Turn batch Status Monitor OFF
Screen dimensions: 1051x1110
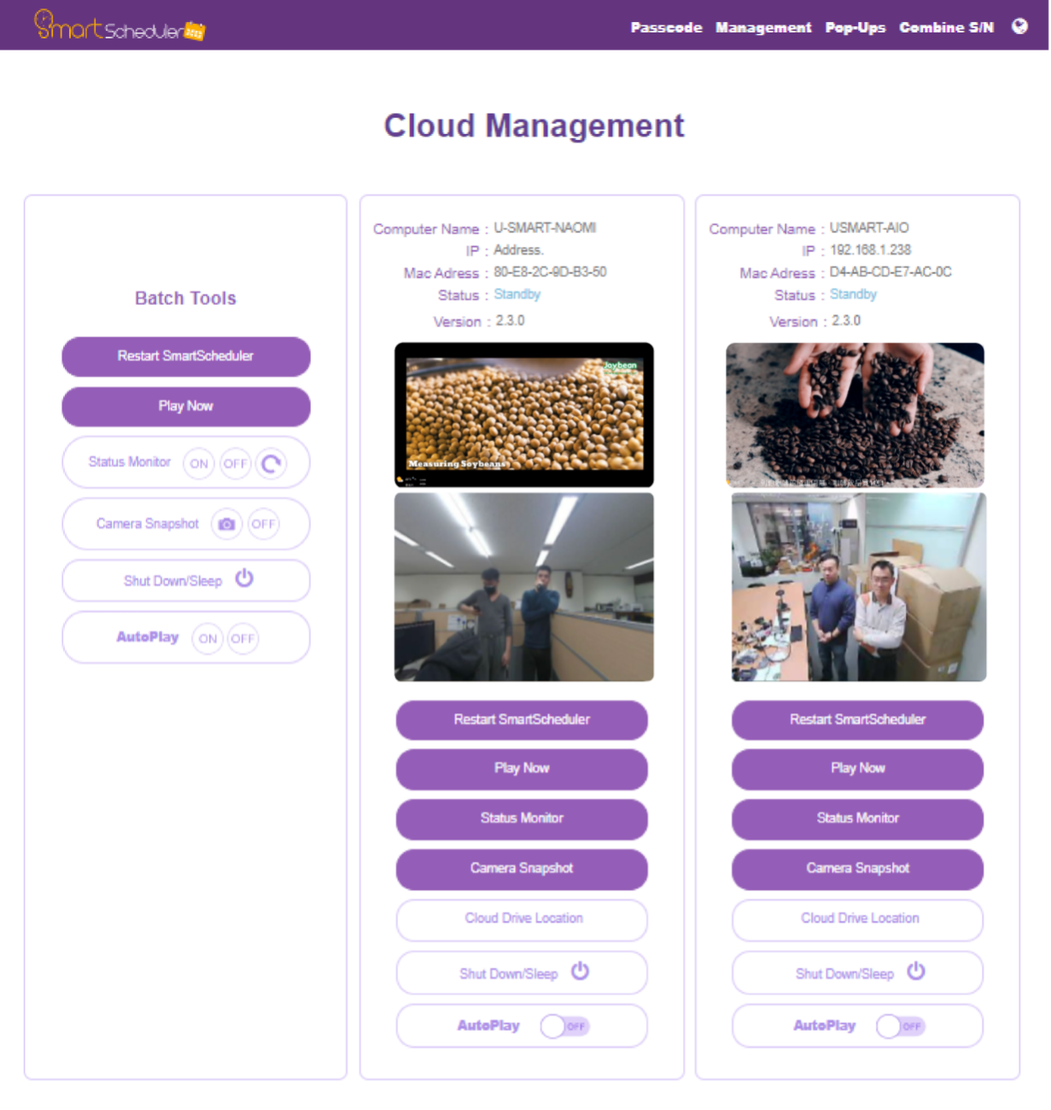[235, 463]
